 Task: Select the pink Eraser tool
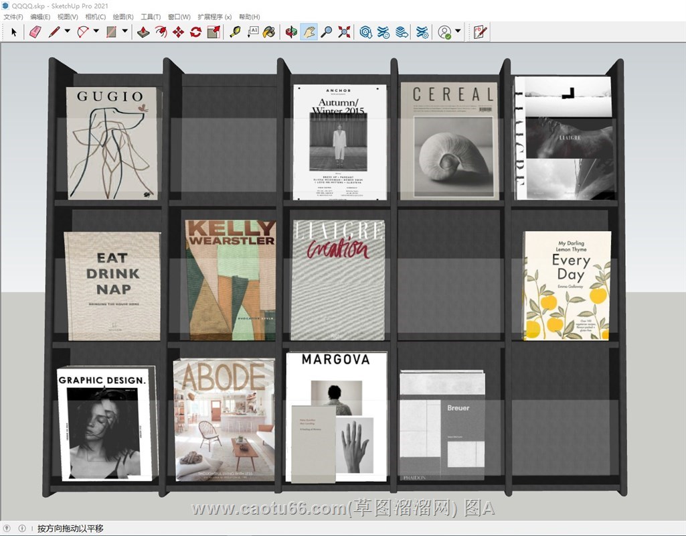35,32
